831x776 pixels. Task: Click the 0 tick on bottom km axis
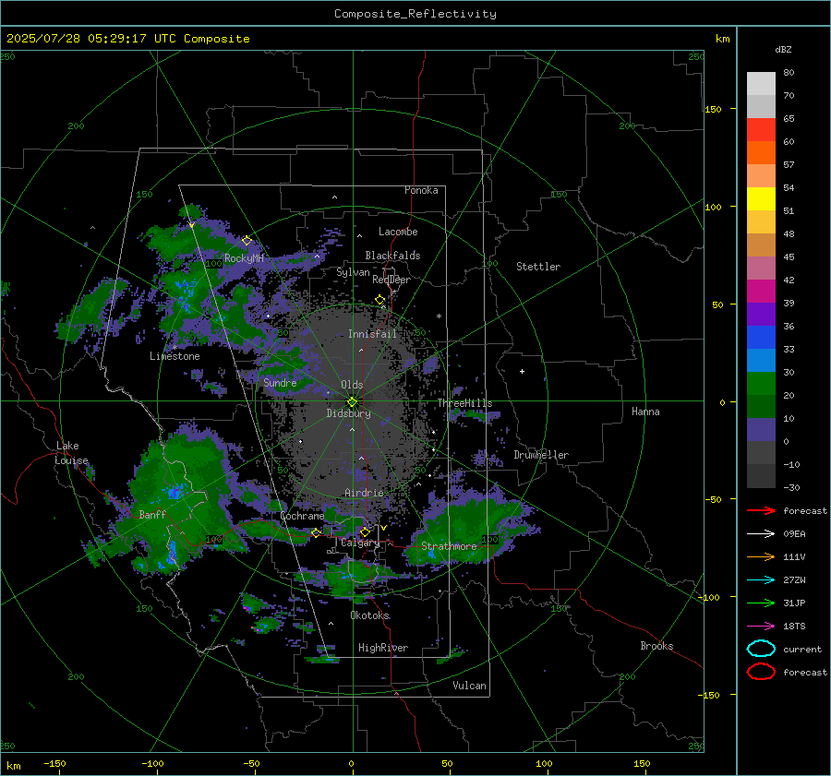click(351, 763)
